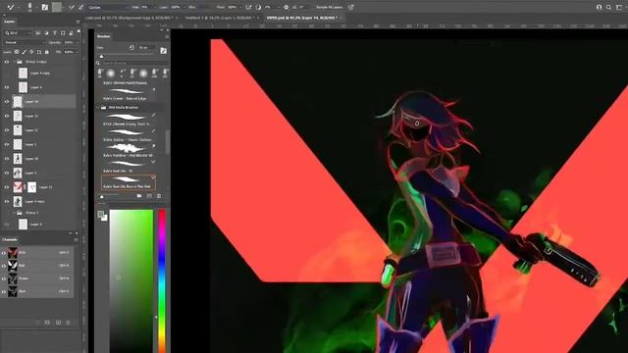Toggle the brush settings panel from options bar
628x353 pixels.
tap(45, 7)
